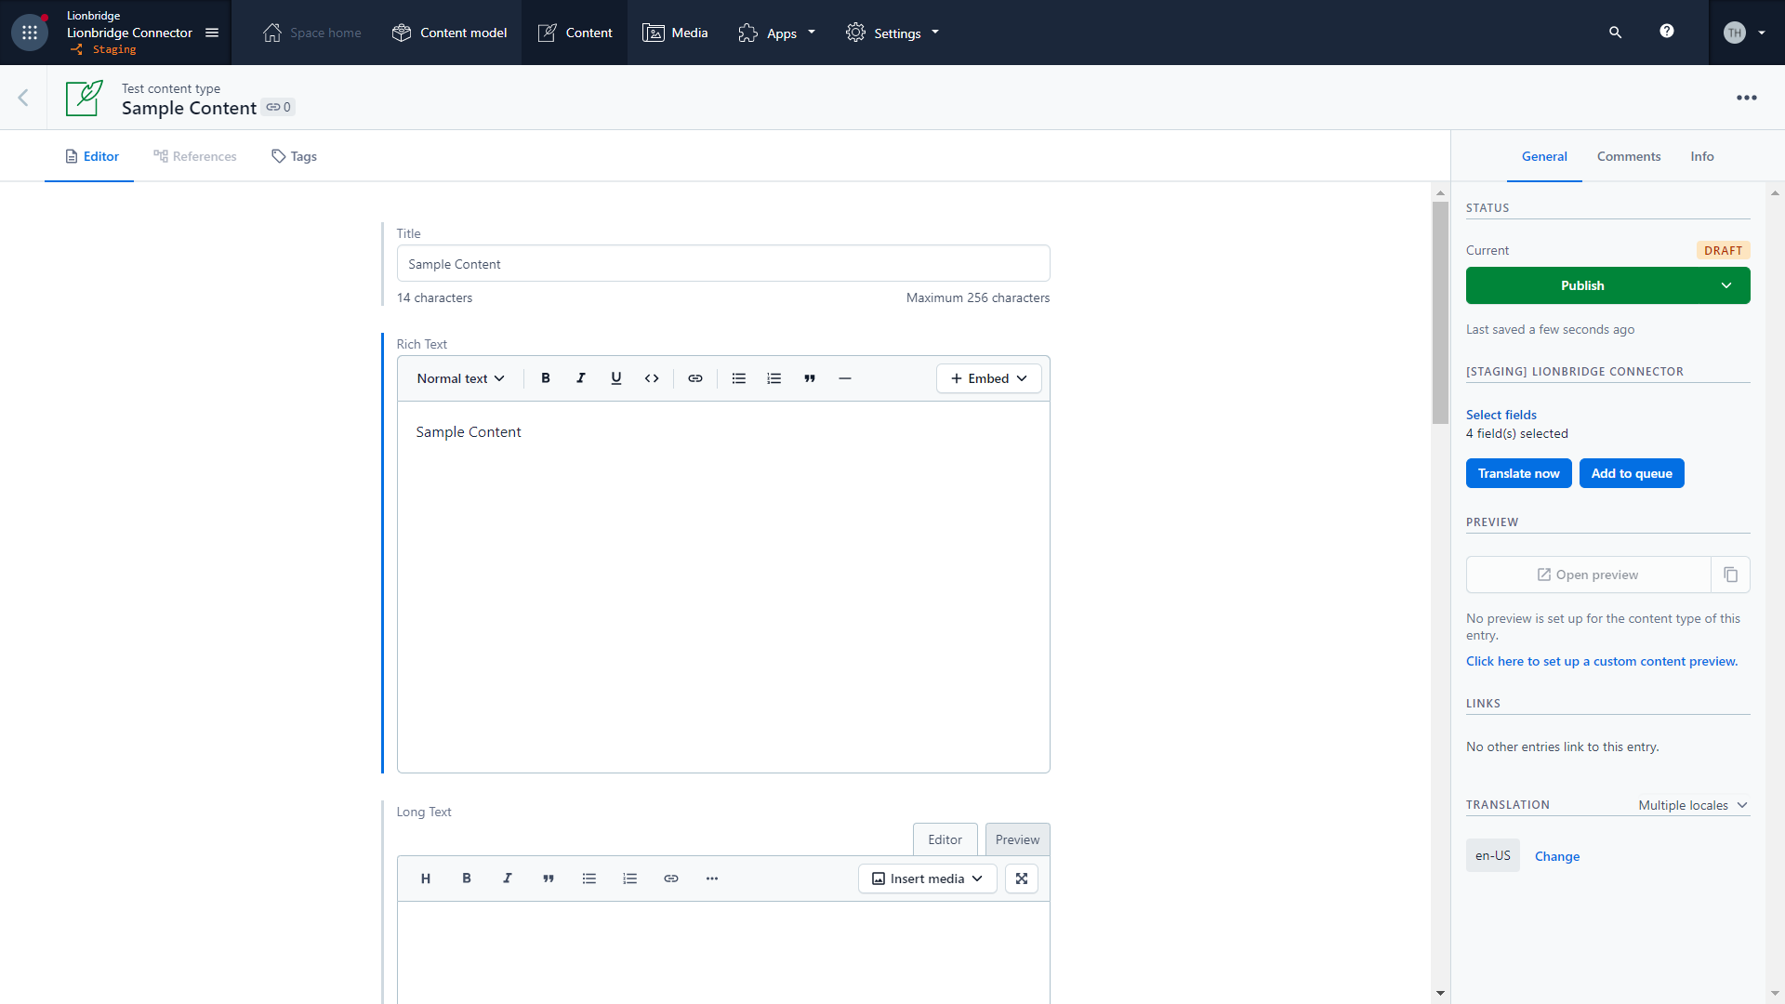Expand the Normal text style dropdown
This screenshot has height=1004, width=1785.
(x=461, y=377)
